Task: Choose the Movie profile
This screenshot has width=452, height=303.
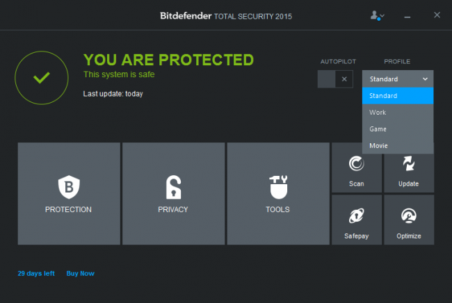Action: click(x=398, y=146)
